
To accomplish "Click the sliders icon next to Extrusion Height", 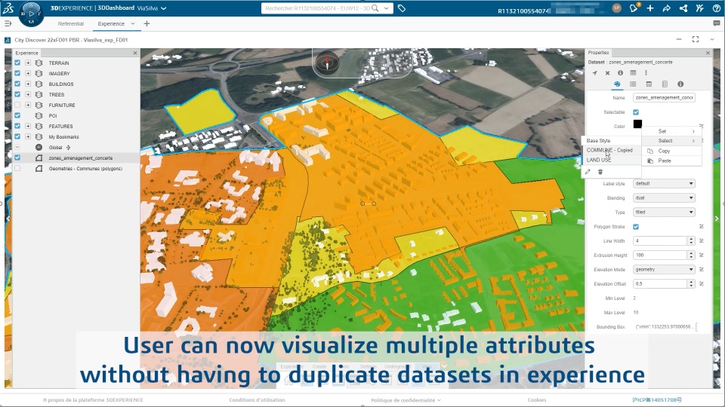I will [702, 256].
